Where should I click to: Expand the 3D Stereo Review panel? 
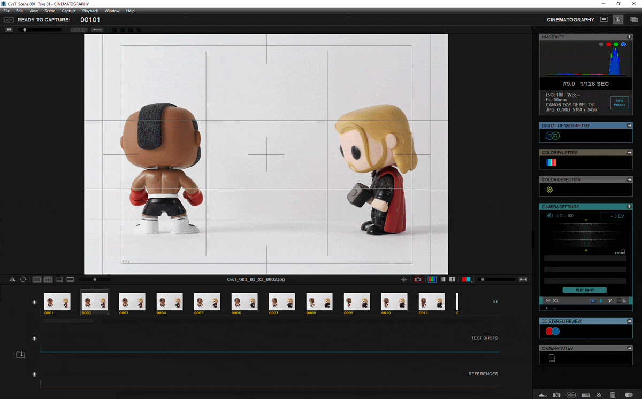pos(630,321)
